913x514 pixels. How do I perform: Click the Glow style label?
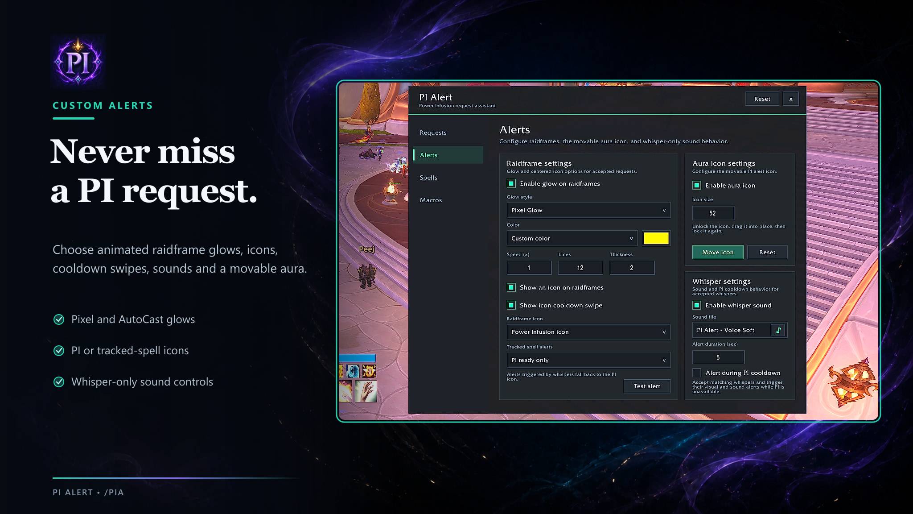tap(519, 197)
